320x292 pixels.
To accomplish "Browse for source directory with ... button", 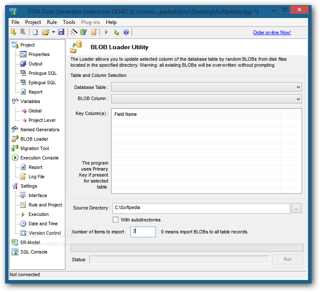I will click(x=297, y=208).
